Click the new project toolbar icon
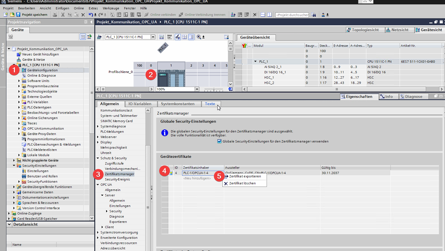Viewport: 445px width, 251px height. [5, 15]
